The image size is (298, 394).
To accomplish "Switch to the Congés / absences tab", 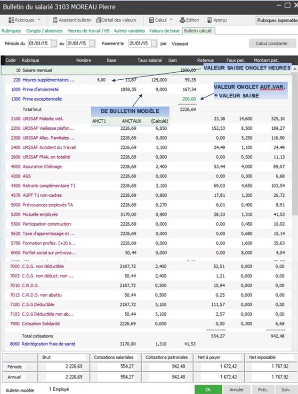I will click(x=45, y=31).
